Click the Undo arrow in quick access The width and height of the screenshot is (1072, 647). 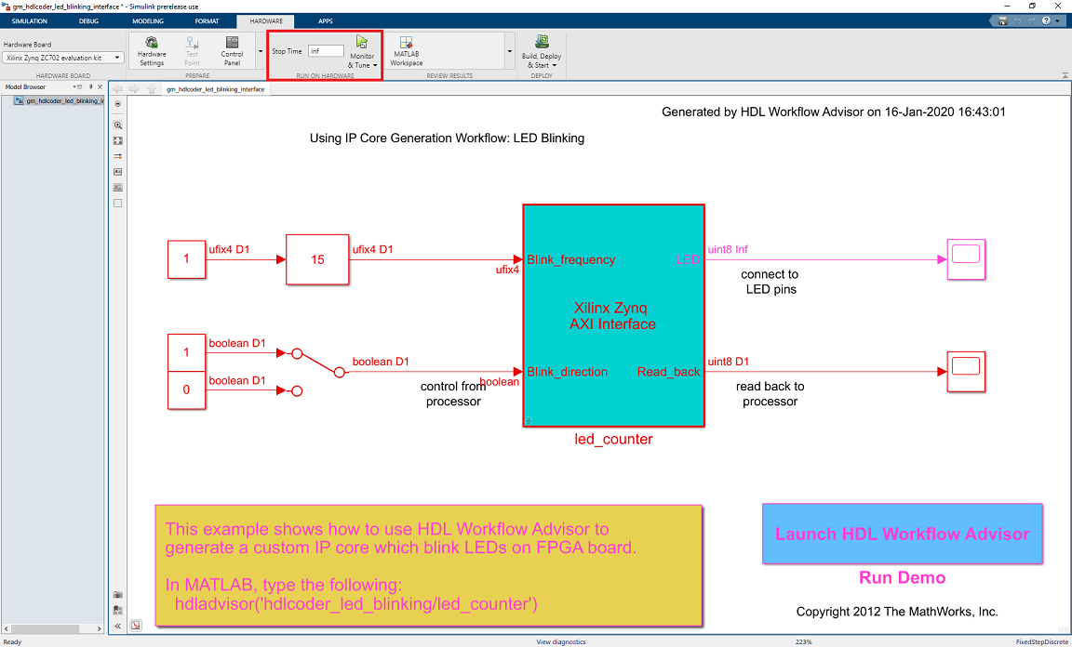tap(1016, 21)
